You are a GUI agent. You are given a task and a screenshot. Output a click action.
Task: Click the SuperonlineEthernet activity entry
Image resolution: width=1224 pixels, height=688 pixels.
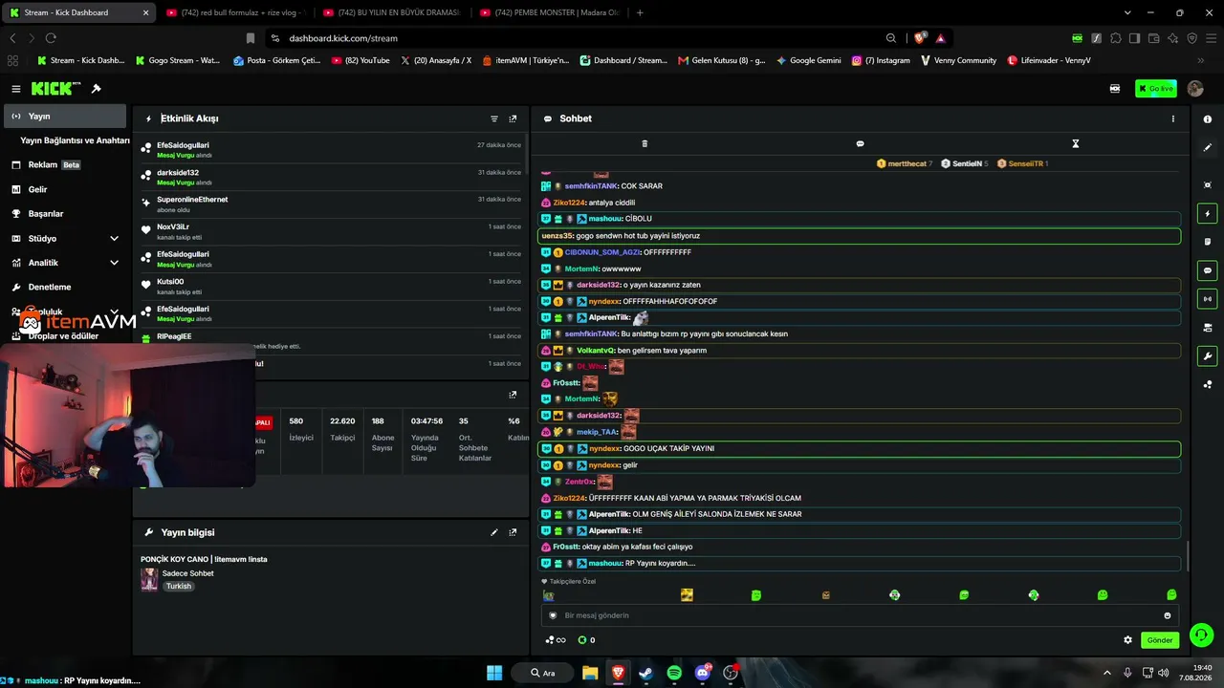pos(331,204)
